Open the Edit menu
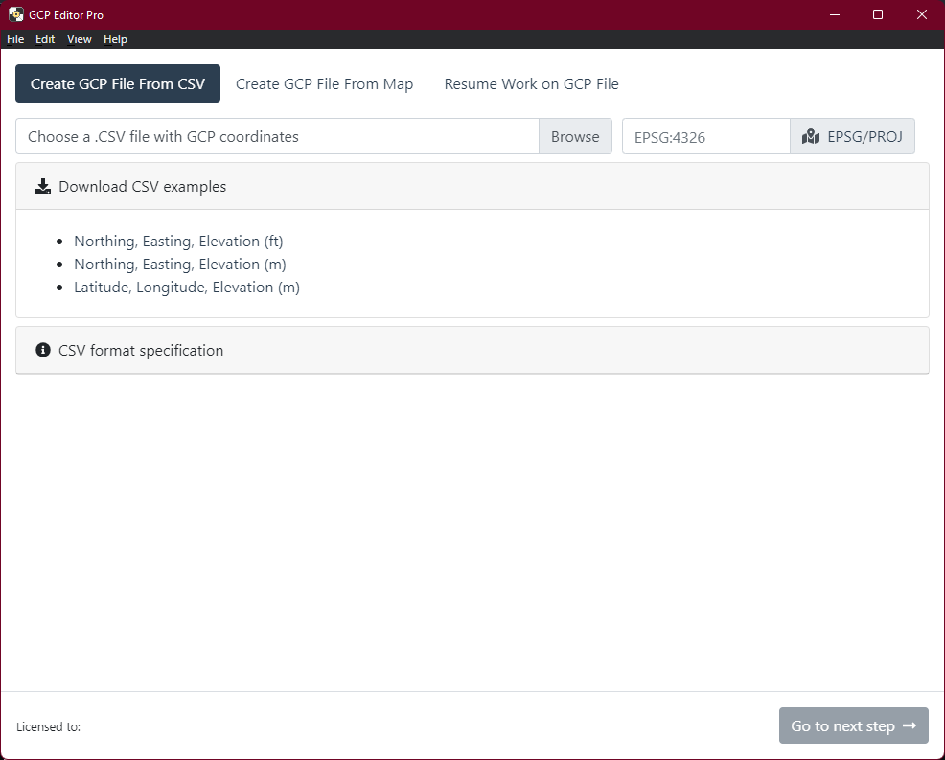This screenshot has height=760, width=945. [44, 39]
